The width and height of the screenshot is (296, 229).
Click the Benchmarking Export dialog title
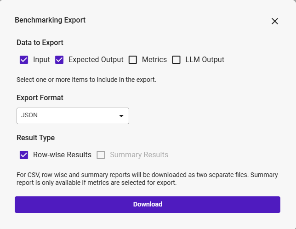(50, 20)
